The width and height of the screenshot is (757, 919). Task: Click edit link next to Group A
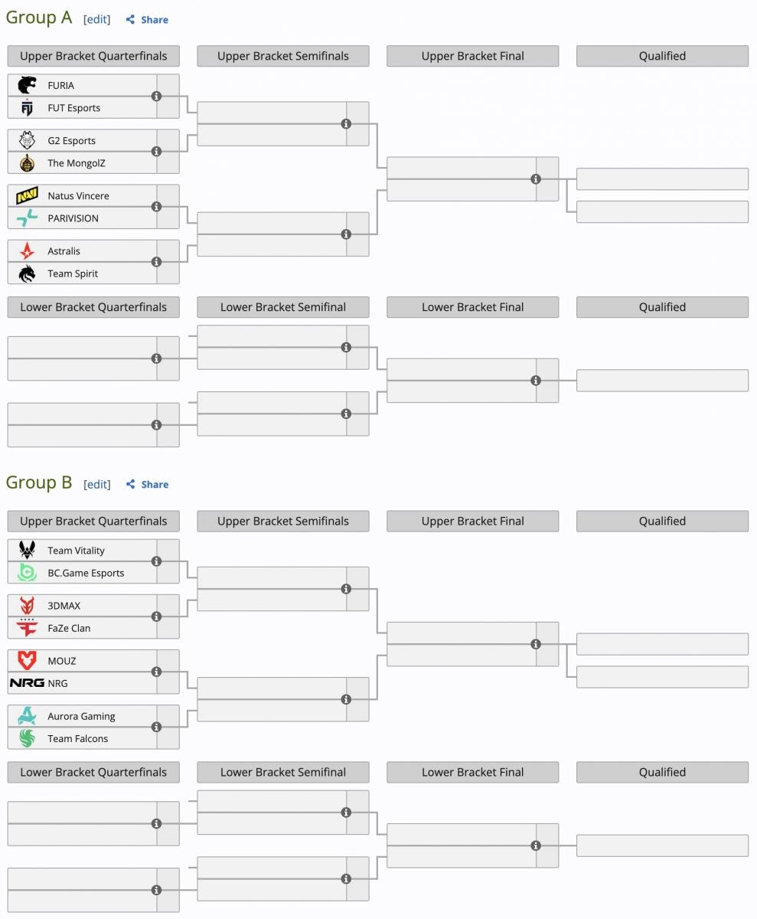click(97, 20)
